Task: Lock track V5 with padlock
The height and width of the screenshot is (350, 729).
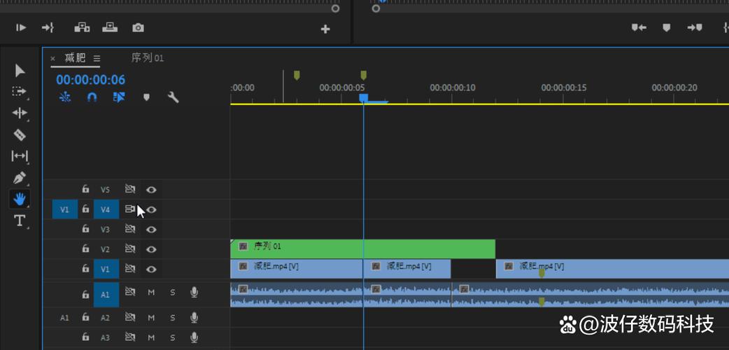Action: pyautogui.click(x=85, y=189)
